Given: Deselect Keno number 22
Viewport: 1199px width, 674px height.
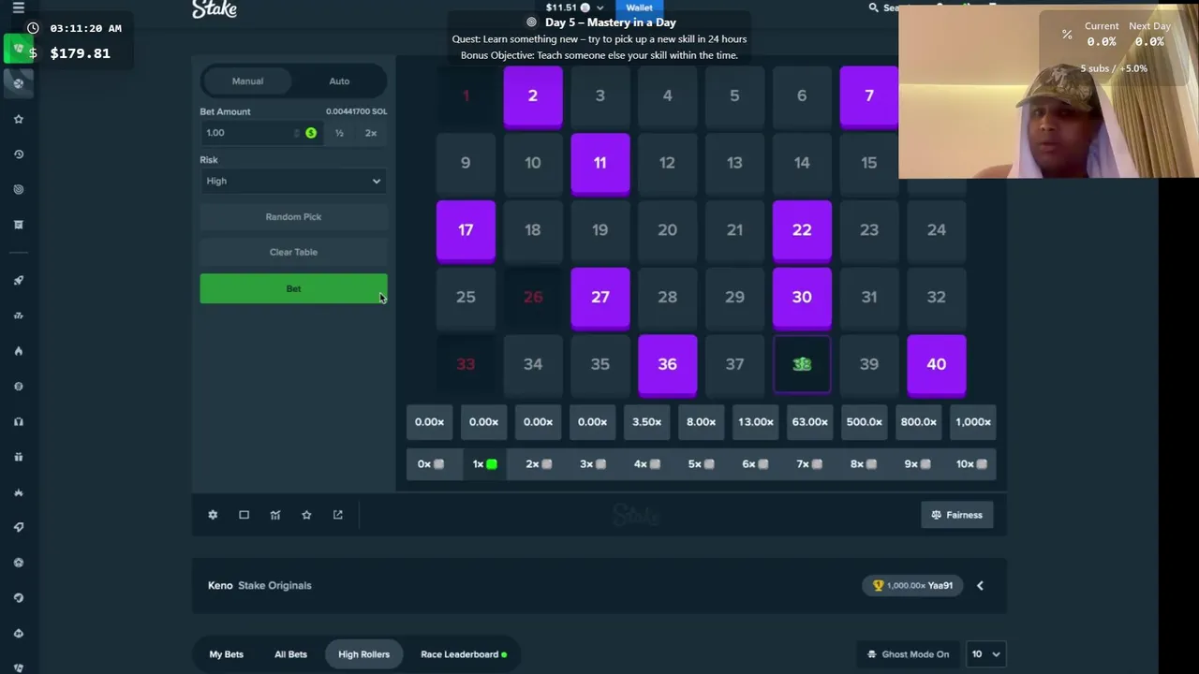Looking at the screenshot, I should [802, 230].
